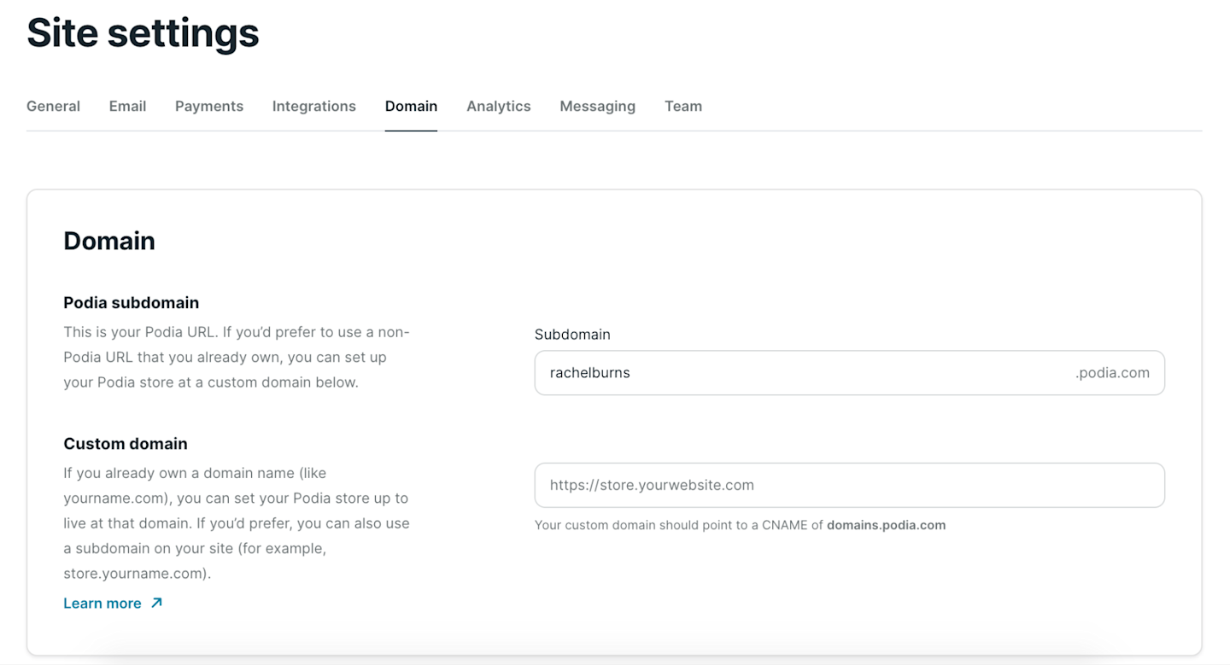
Task: Click the Site settings page heading
Action: click(143, 33)
